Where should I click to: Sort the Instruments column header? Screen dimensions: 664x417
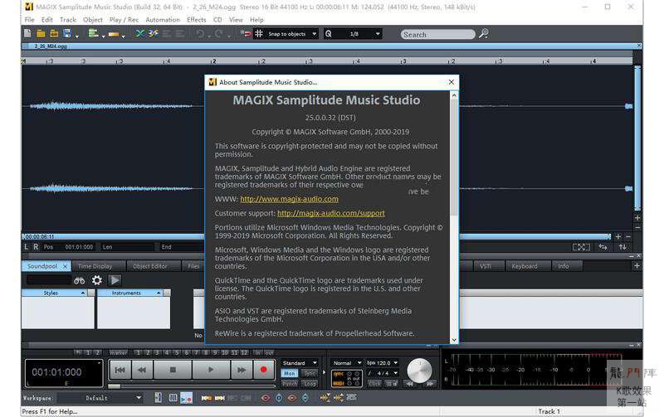point(130,293)
